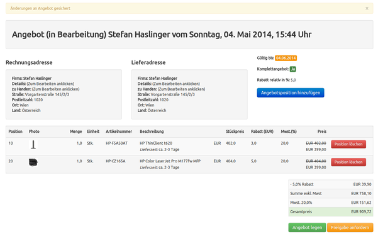Click struck-through price 'EUR 402,00'

[x=316, y=143]
